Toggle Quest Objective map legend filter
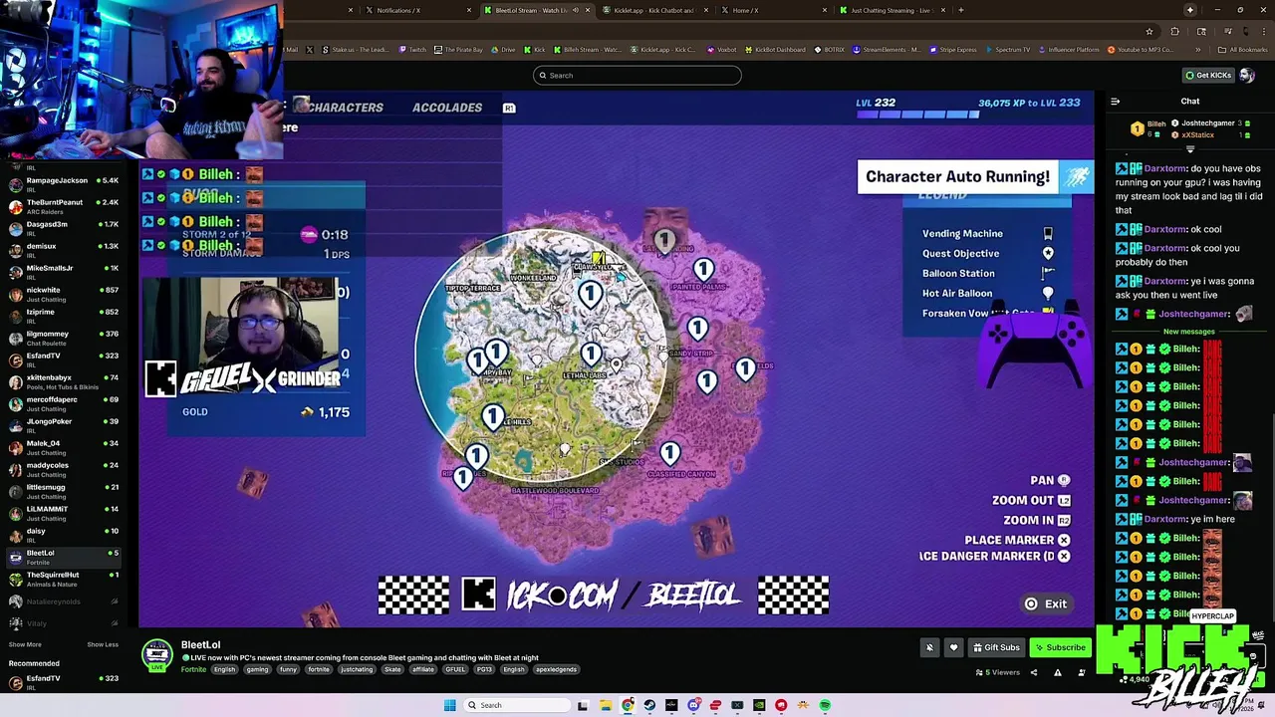Viewport: 1275px width, 717px height. pos(986,253)
